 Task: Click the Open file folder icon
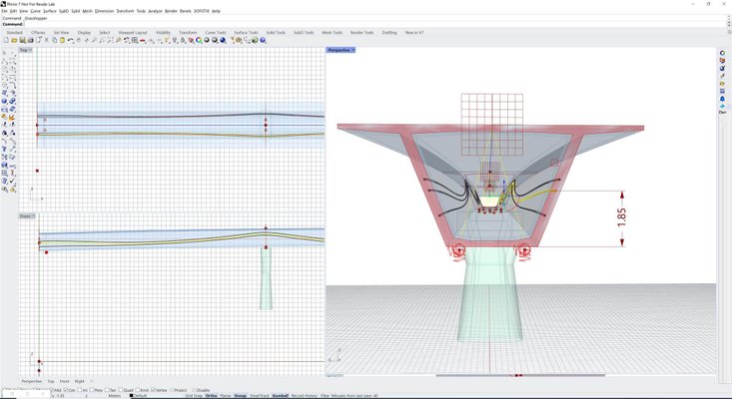click(14, 41)
